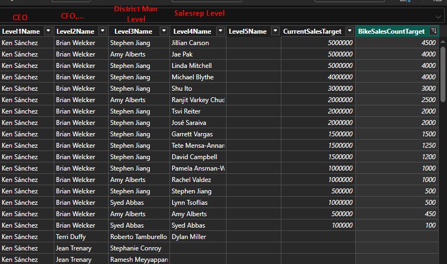
Task: Open the Level1Name column filter dropdown
Action: click(48, 32)
